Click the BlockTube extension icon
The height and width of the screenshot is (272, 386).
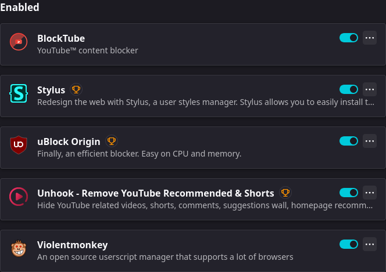tap(19, 42)
